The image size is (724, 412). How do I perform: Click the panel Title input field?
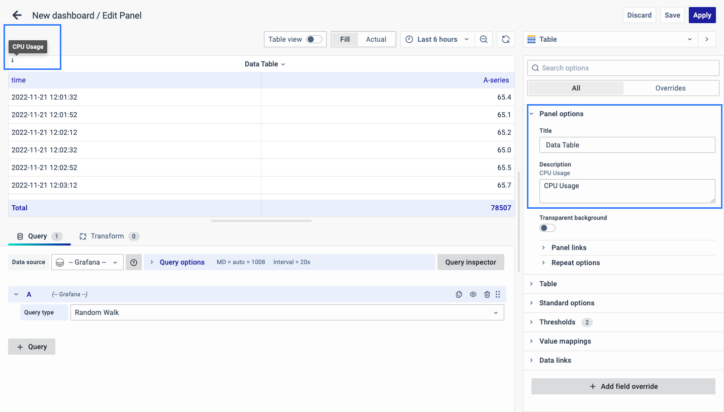[627, 145]
